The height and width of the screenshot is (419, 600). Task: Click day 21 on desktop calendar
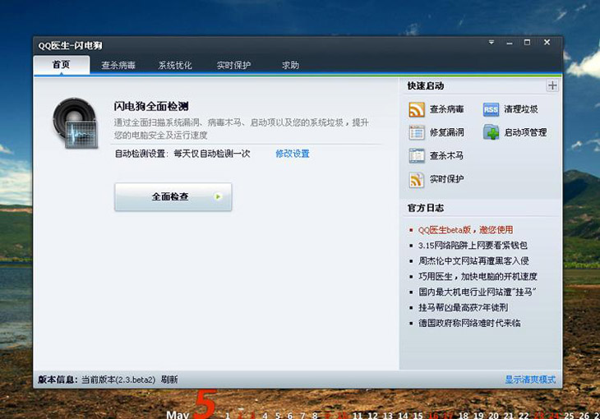coord(508,415)
